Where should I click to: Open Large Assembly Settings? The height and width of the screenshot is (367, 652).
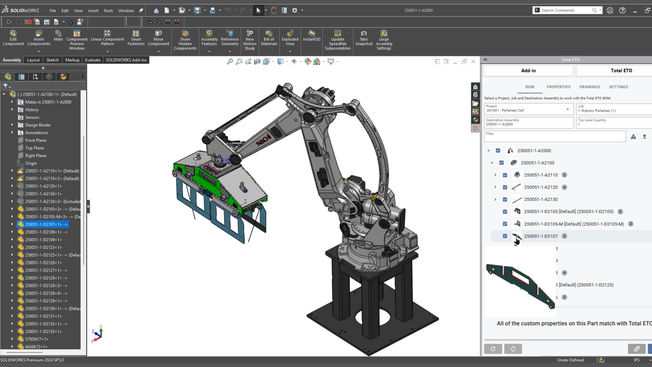pos(384,40)
